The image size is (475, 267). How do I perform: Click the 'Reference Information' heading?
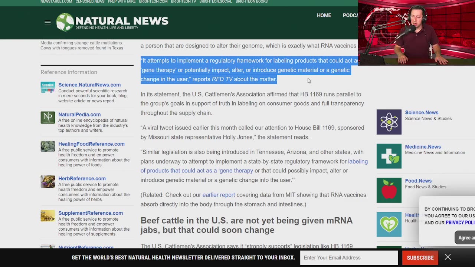69,72
